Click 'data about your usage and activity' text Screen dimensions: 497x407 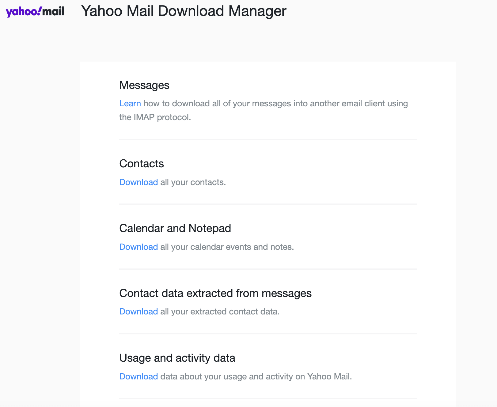click(227, 377)
